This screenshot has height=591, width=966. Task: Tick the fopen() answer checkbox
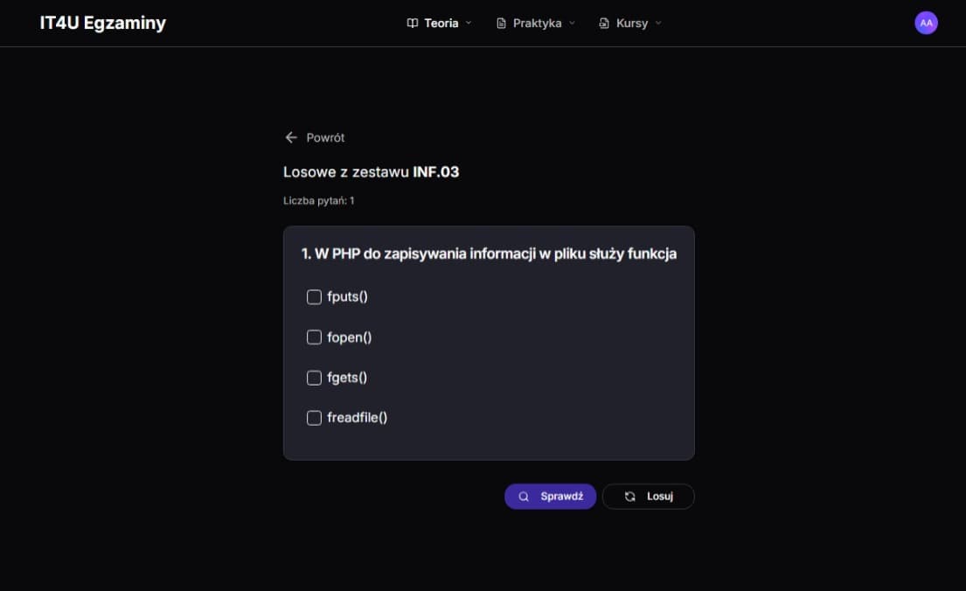click(x=314, y=337)
